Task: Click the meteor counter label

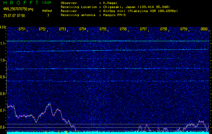Action: tap(47, 11)
